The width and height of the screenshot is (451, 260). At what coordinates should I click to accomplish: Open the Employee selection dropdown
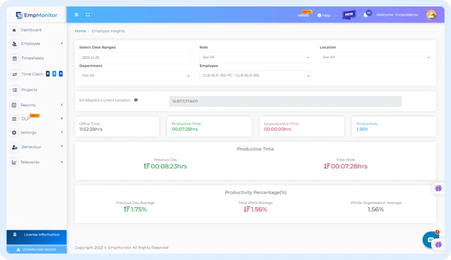click(255, 76)
